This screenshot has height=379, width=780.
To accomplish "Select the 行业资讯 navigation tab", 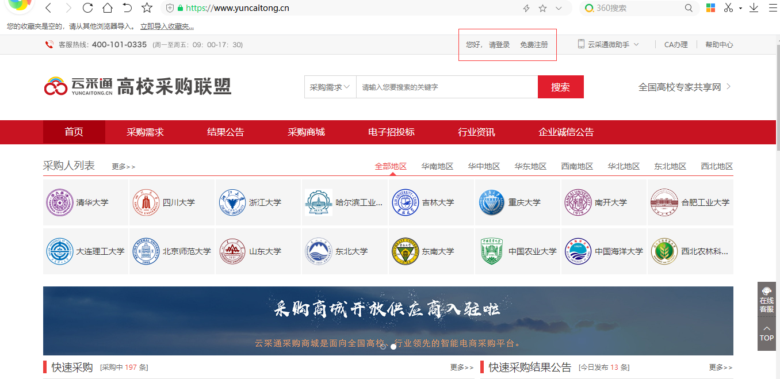I will (x=476, y=132).
